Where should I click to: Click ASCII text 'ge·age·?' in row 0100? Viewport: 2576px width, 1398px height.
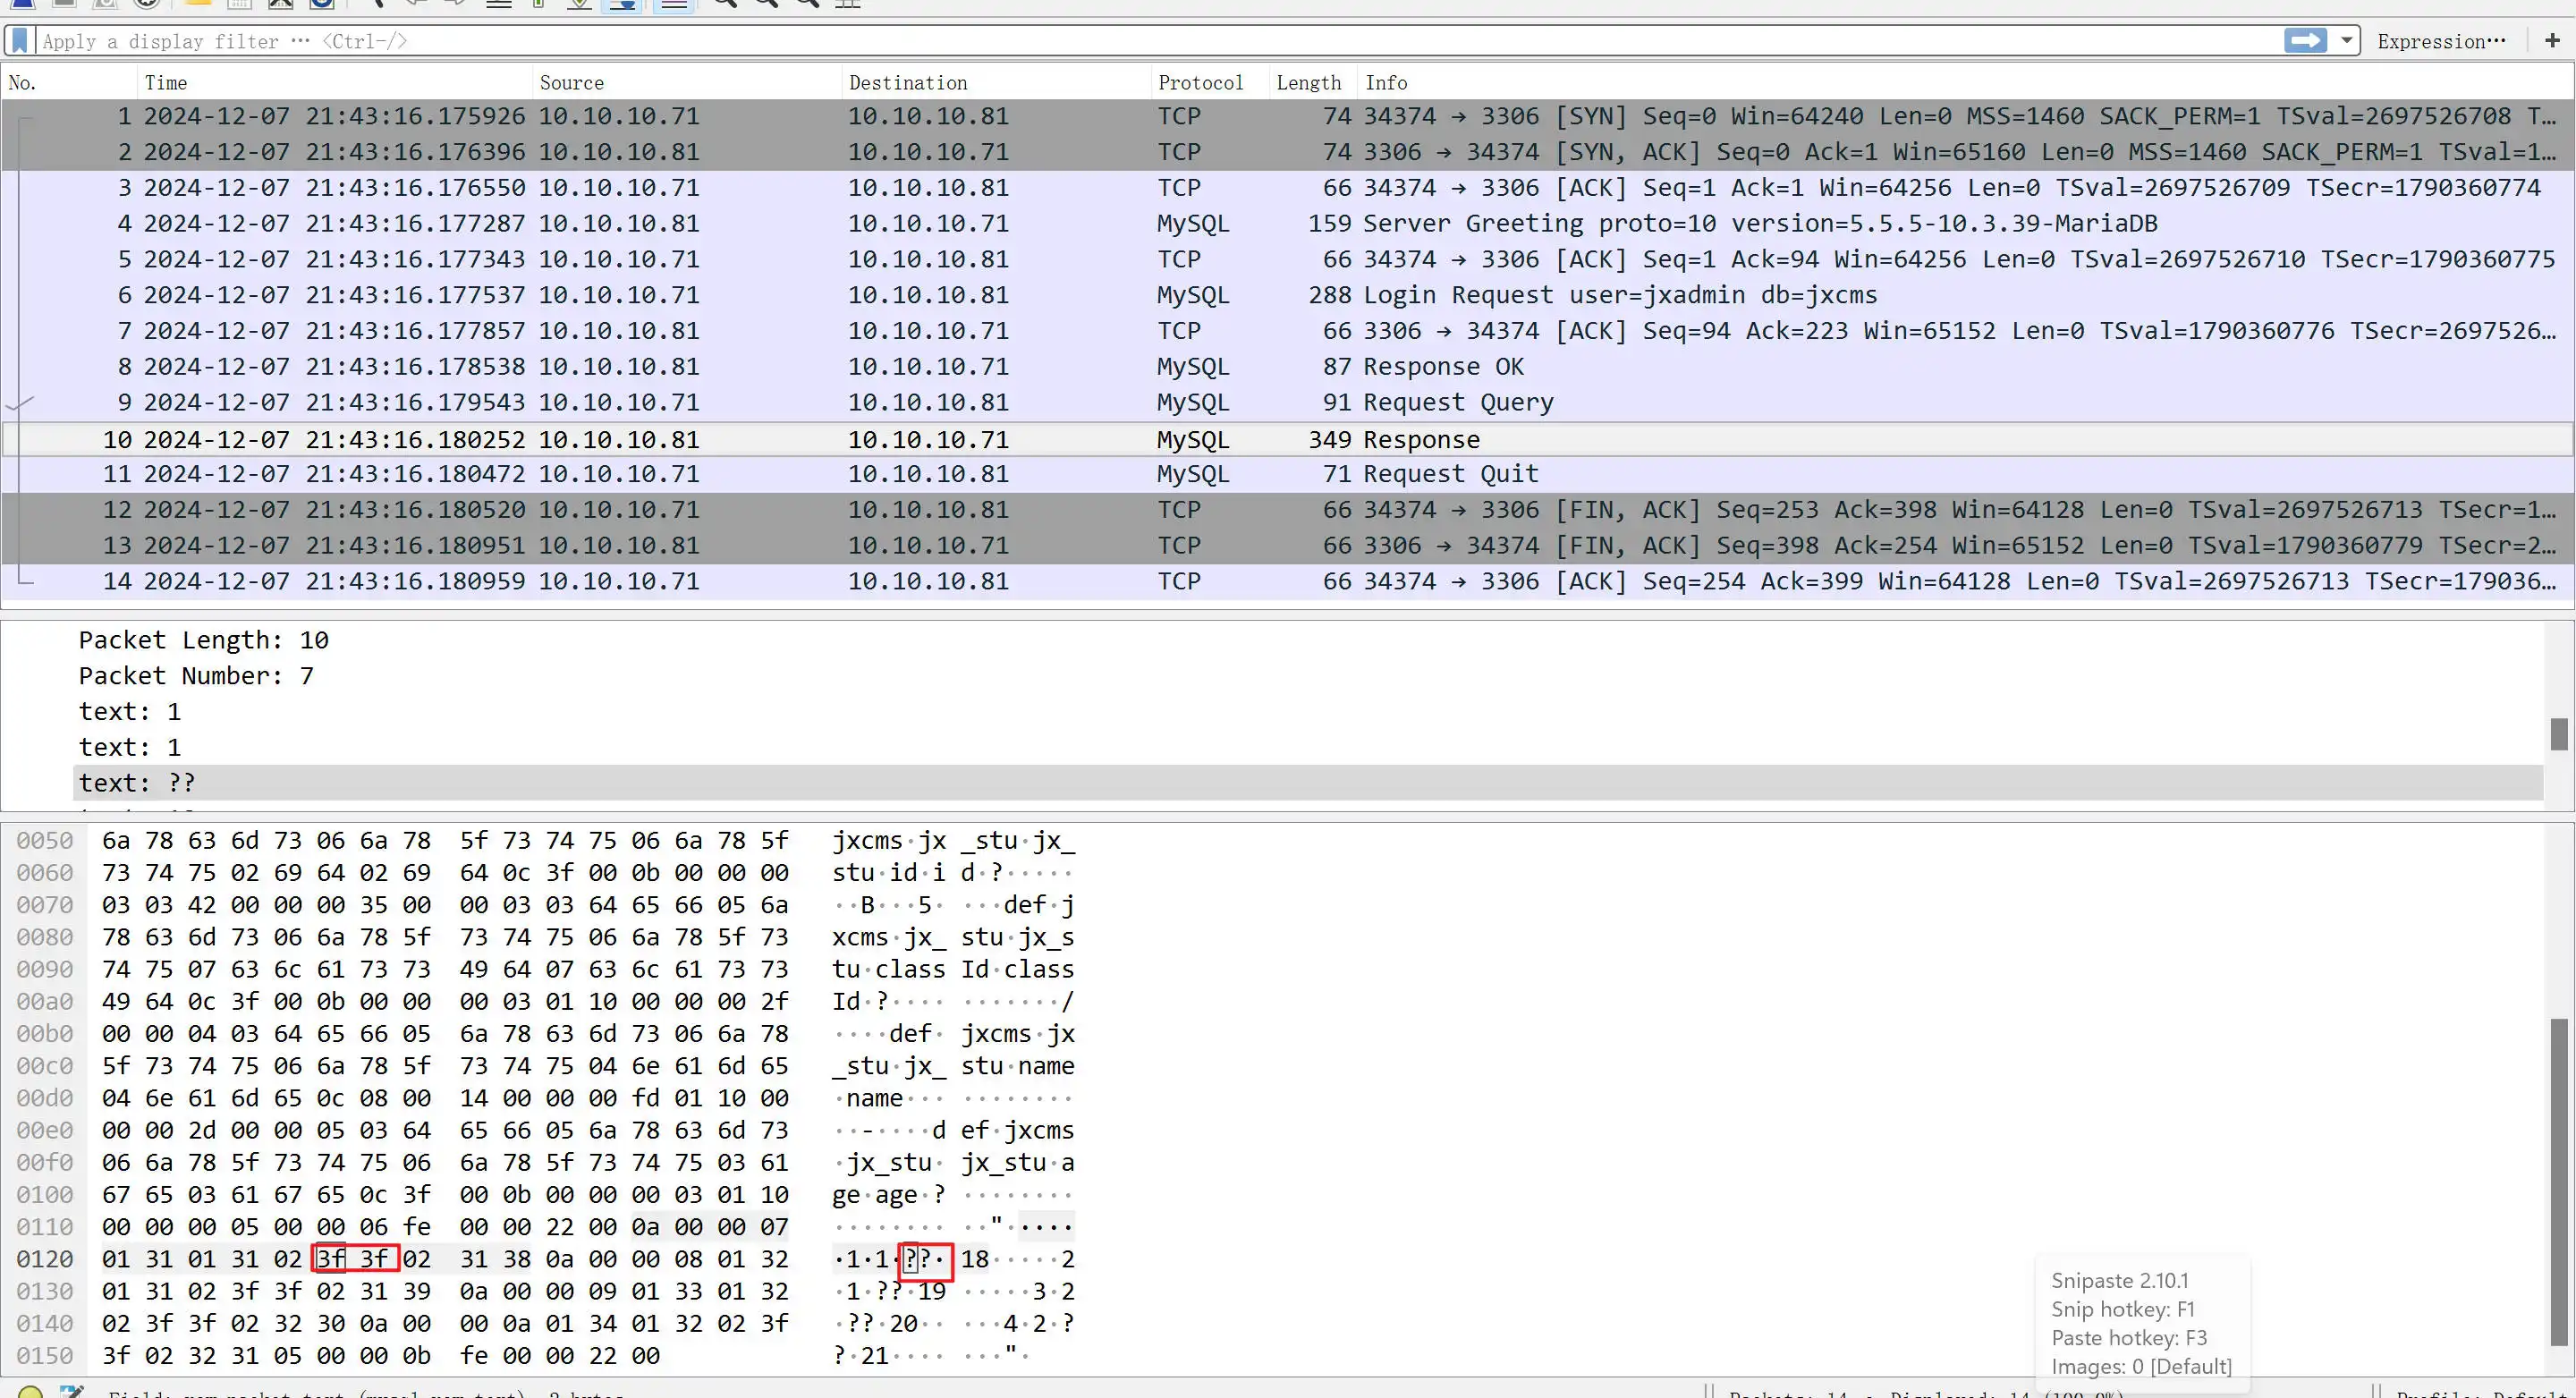tap(889, 1195)
